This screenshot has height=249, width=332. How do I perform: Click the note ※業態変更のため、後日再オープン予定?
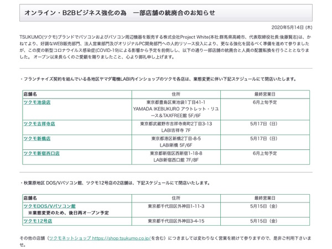click(69, 213)
